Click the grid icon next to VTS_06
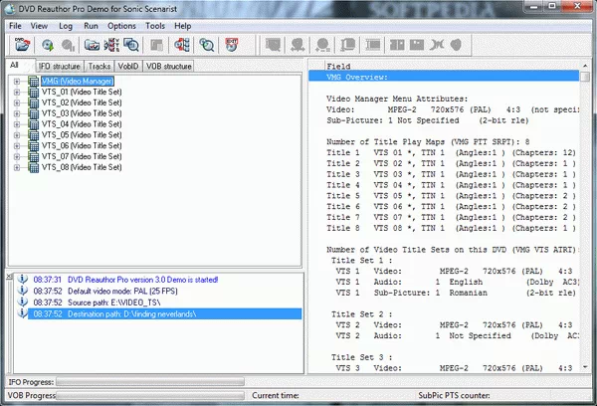597x406 pixels. pyautogui.click(x=33, y=145)
